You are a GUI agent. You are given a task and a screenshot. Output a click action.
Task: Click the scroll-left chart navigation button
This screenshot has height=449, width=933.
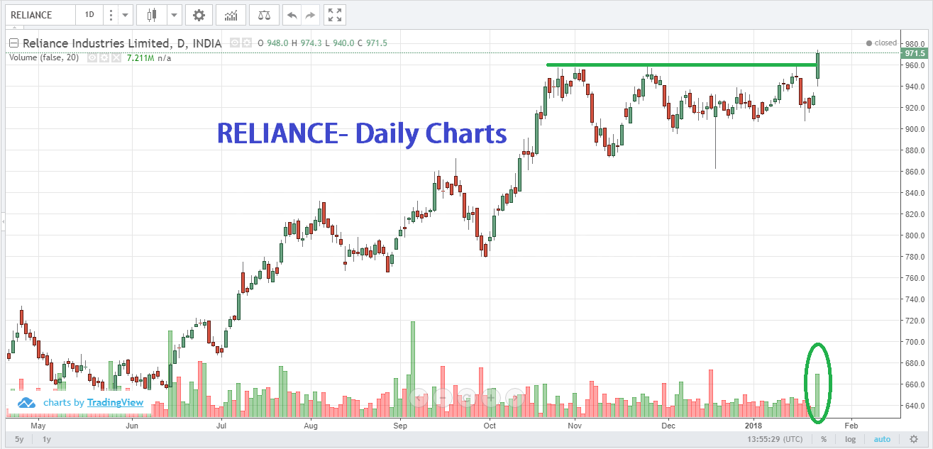click(x=419, y=397)
